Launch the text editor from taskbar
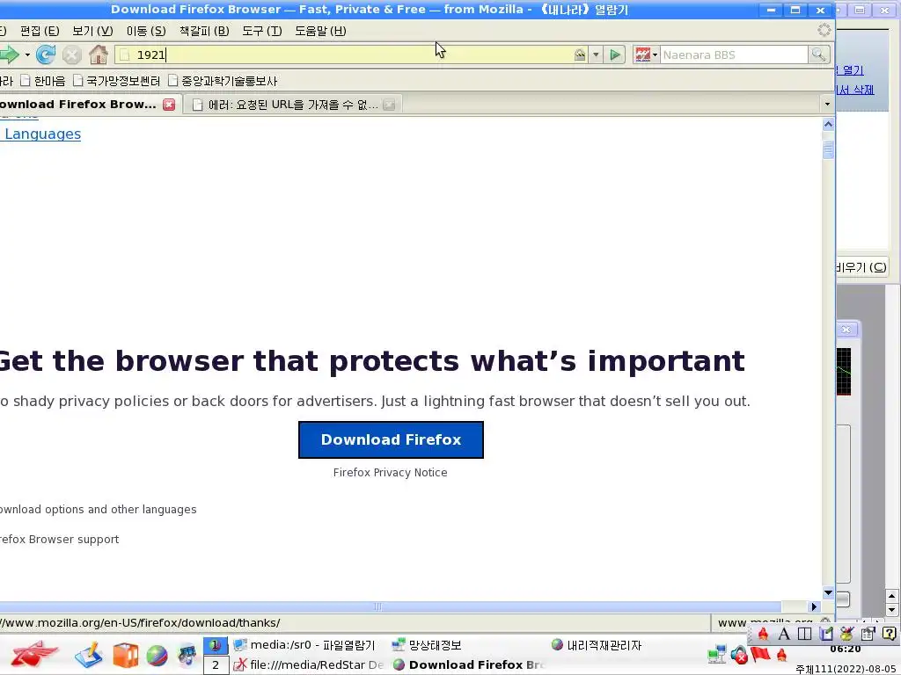Screen dimensions: 901x675 [89, 655]
